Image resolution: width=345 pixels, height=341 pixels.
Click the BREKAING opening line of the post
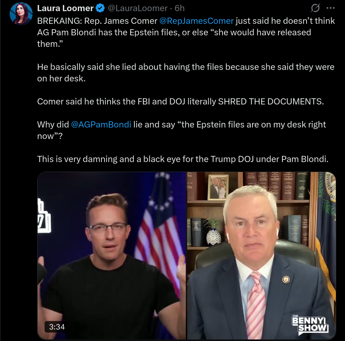coord(186,21)
